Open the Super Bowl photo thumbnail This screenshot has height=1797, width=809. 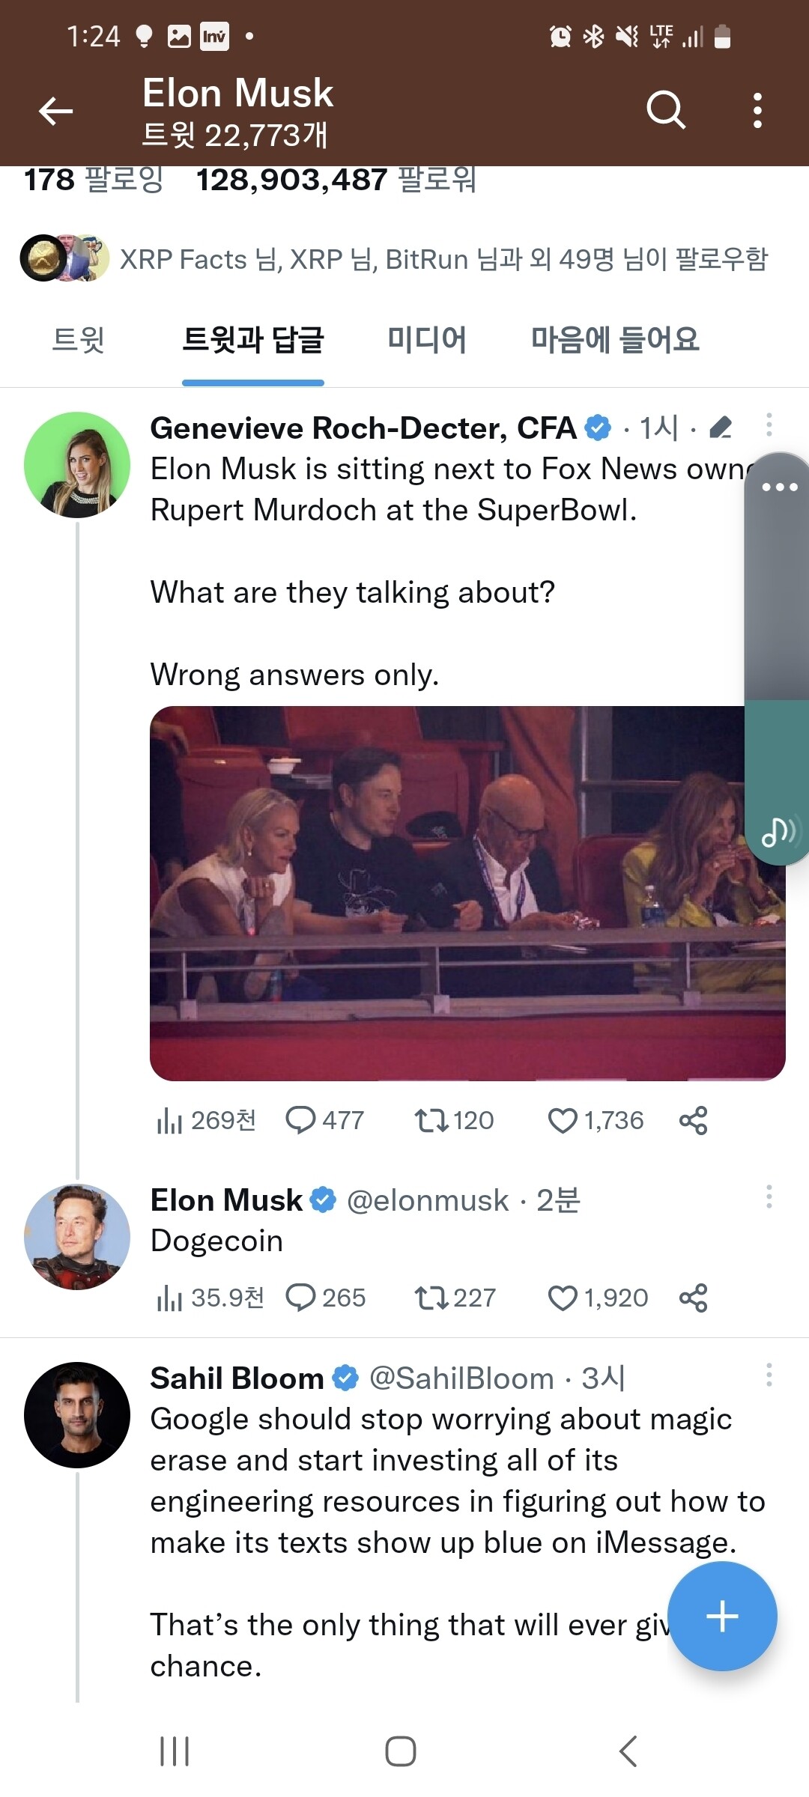pyautogui.click(x=449, y=893)
